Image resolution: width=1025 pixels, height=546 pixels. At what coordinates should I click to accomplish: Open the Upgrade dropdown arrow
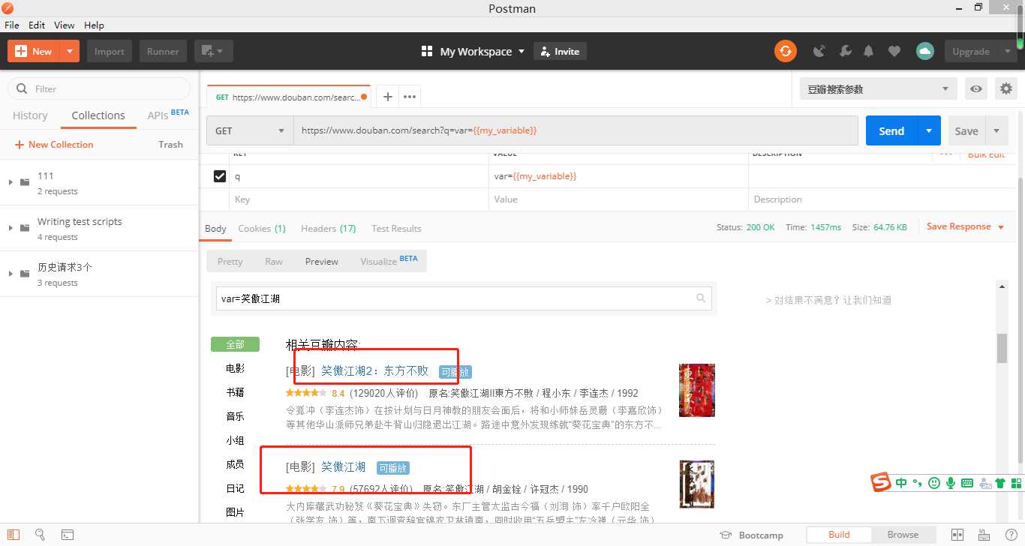[1007, 52]
